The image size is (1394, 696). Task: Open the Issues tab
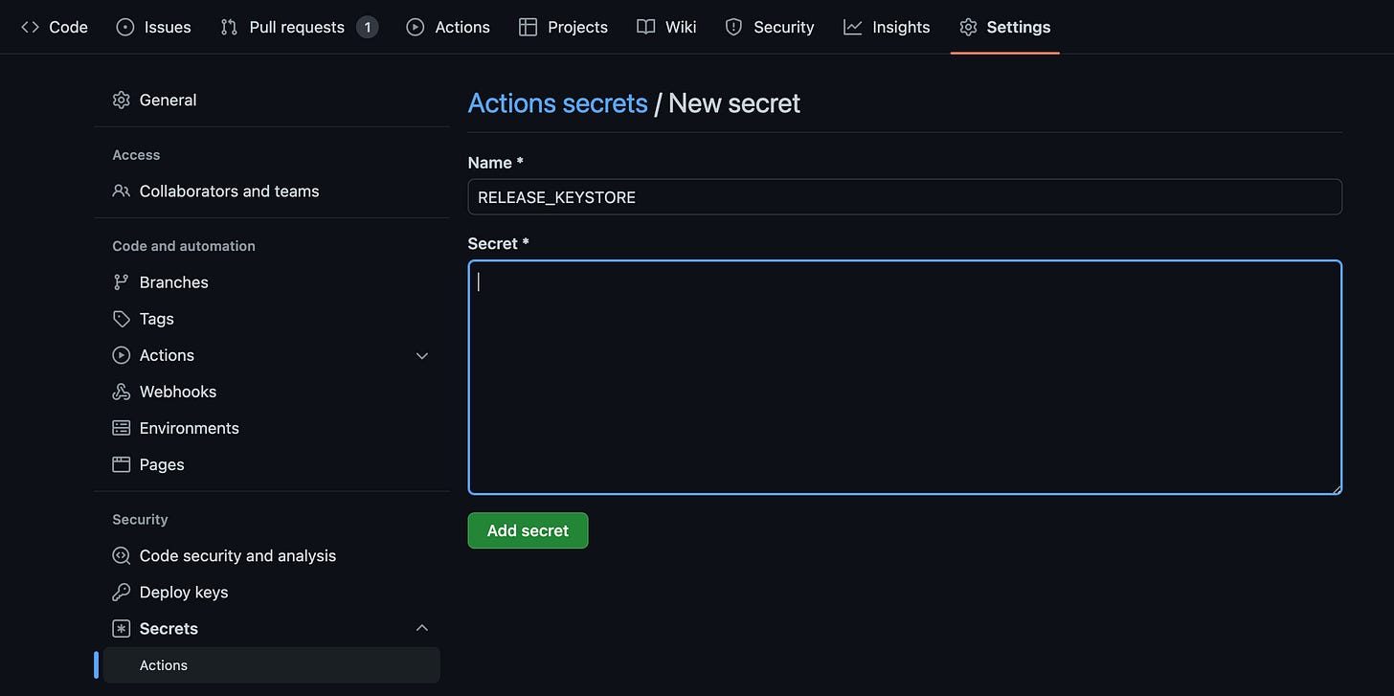tap(153, 27)
